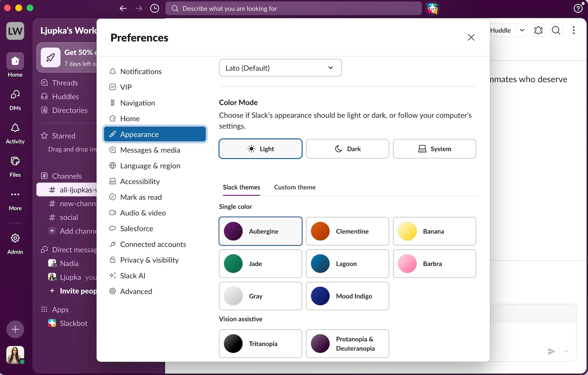Open the help question mark icon
This screenshot has height=375, width=588.
[x=578, y=8]
